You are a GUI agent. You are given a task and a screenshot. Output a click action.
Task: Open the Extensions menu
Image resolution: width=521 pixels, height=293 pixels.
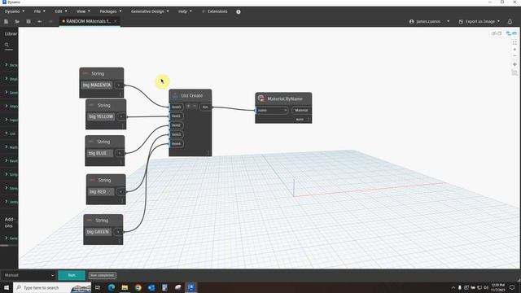pyautogui.click(x=215, y=11)
